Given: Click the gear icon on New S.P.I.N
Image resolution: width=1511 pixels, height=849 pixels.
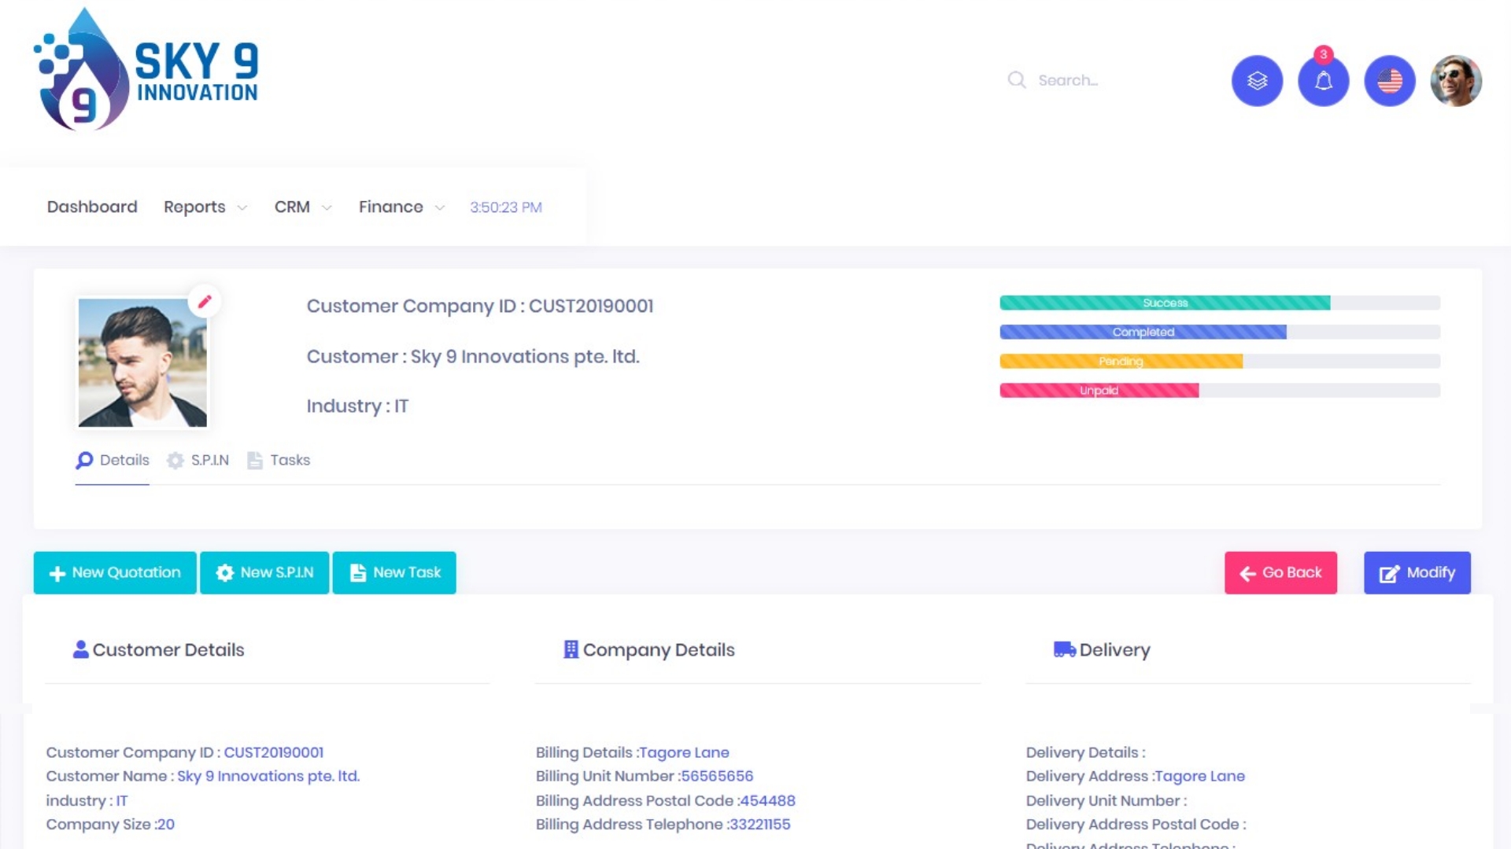Looking at the screenshot, I should click(225, 573).
